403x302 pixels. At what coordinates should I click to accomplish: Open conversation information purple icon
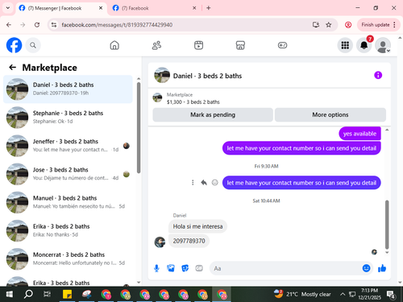(x=378, y=75)
